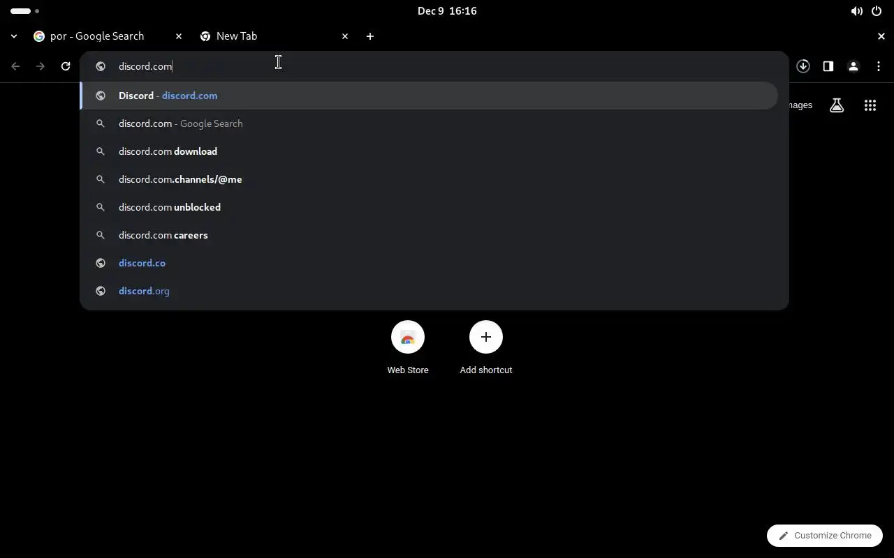Toggle the Chrome side panel icon

click(828, 66)
